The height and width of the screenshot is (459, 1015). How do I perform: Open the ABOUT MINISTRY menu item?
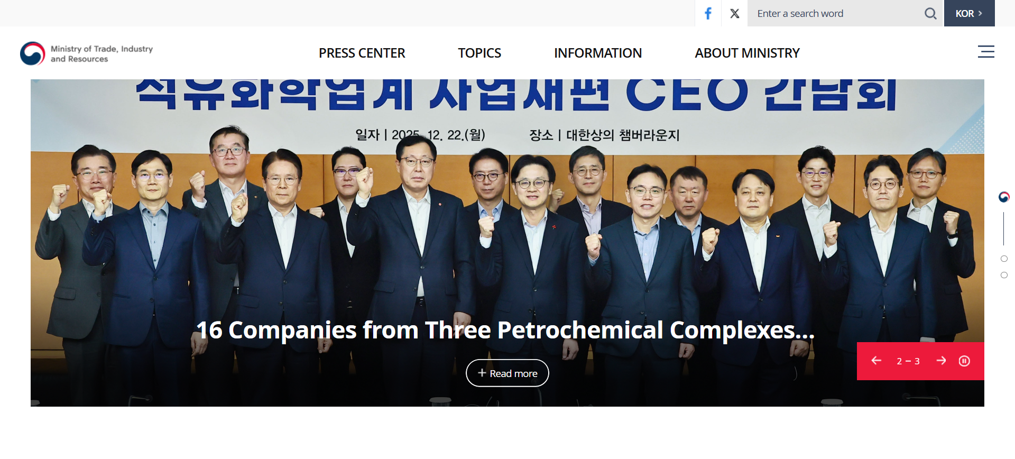pos(747,53)
